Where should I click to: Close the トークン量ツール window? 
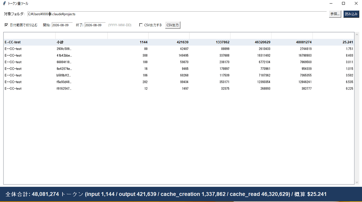pos(356,3)
